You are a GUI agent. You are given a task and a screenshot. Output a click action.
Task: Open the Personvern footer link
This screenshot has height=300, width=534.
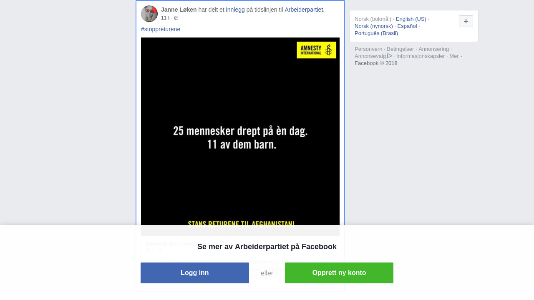click(368, 49)
